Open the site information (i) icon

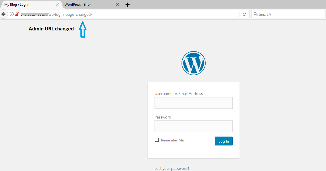[x=12, y=14]
